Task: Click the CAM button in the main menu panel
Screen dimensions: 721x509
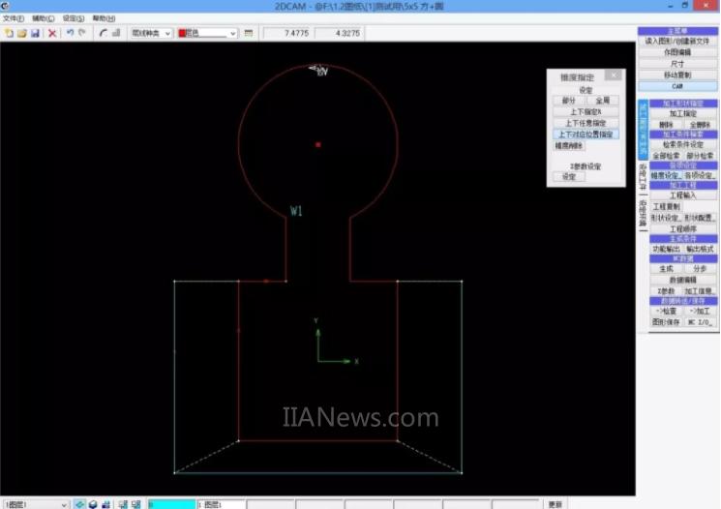Action: 677,86
